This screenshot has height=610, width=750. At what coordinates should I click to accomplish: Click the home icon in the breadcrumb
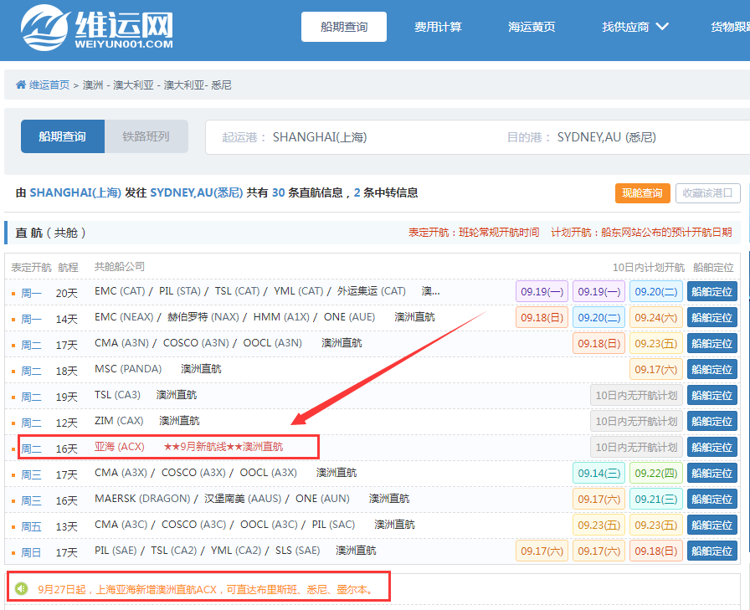click(20, 85)
